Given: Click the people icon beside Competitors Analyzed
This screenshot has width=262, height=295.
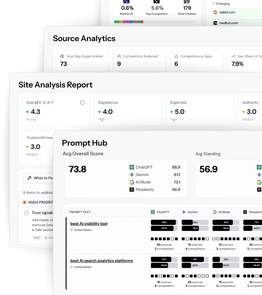Looking at the screenshot, I should 119,56.
